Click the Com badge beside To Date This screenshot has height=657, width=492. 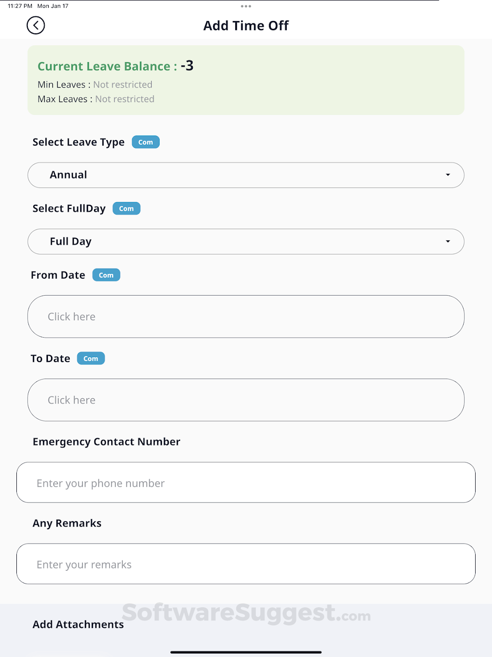point(91,359)
